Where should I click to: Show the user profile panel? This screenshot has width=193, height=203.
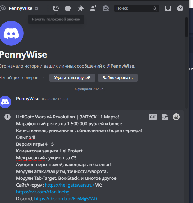pyautogui.click(x=106, y=8)
